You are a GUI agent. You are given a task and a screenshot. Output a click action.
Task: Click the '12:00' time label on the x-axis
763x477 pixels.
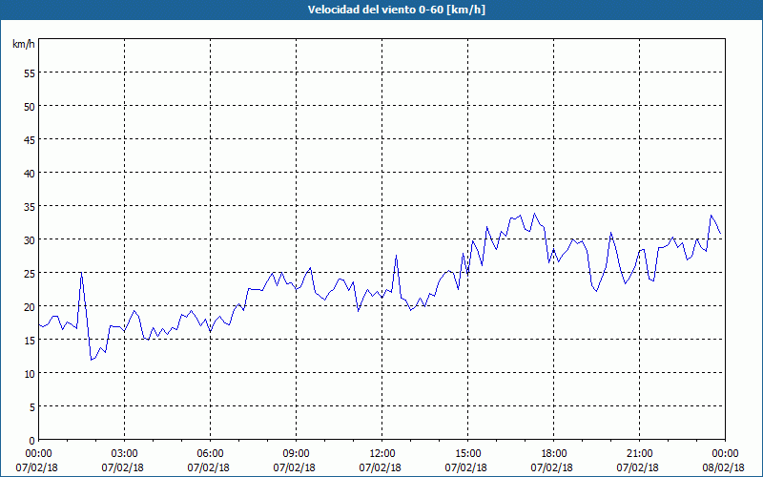(382, 454)
